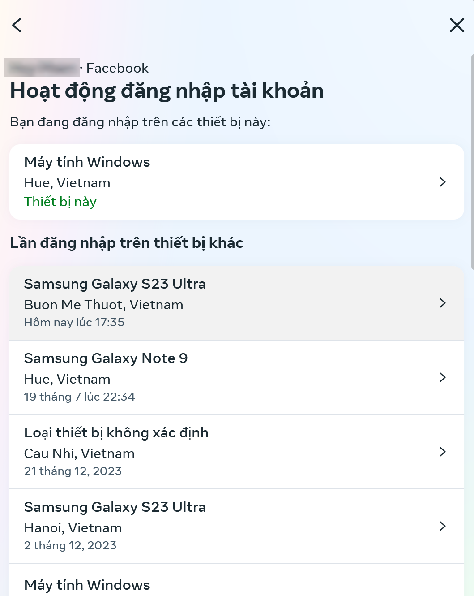Click the 'Hoạt động đăng nhập tài khoản' heading
Viewport: 474px width, 596px height.
[167, 91]
